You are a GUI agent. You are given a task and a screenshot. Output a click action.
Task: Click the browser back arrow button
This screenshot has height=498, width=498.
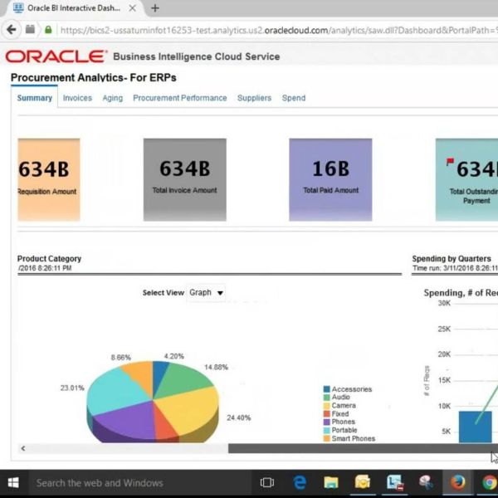(11, 29)
